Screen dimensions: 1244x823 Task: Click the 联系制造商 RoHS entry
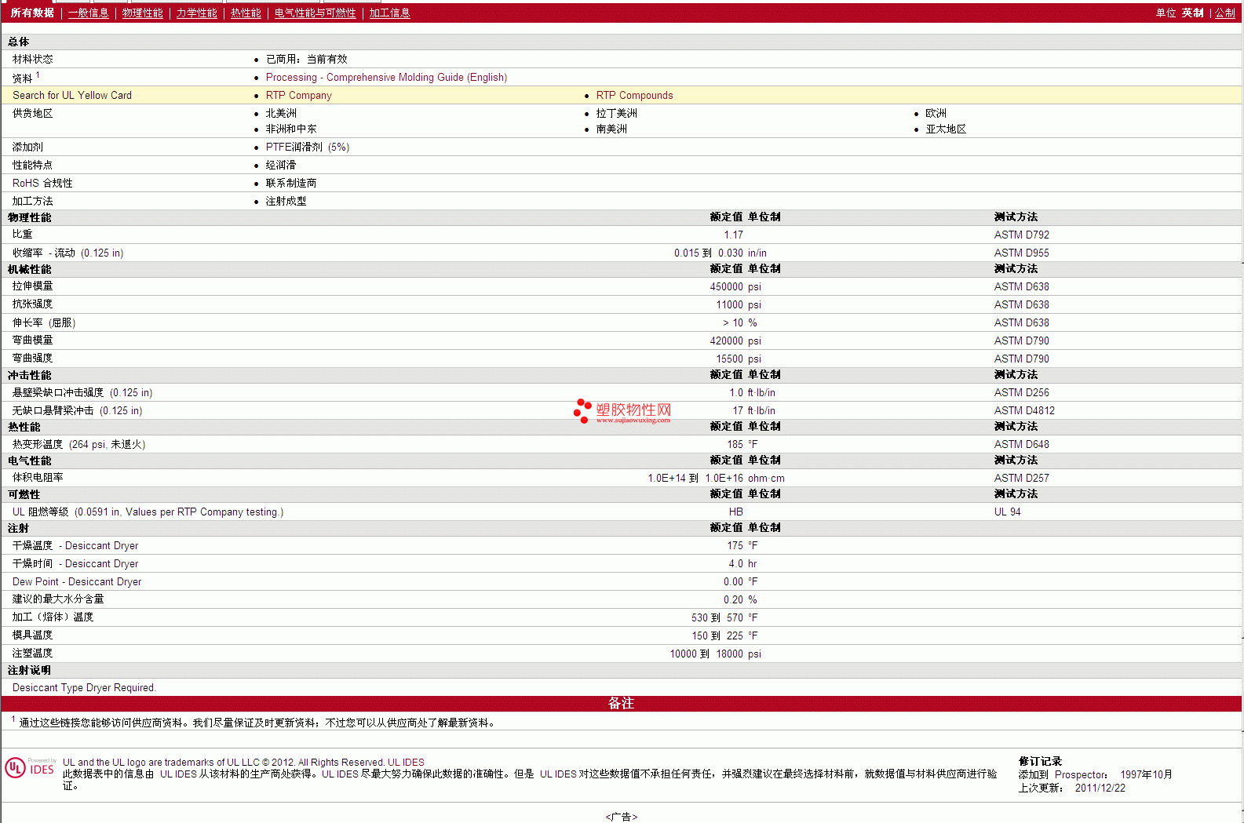291,183
